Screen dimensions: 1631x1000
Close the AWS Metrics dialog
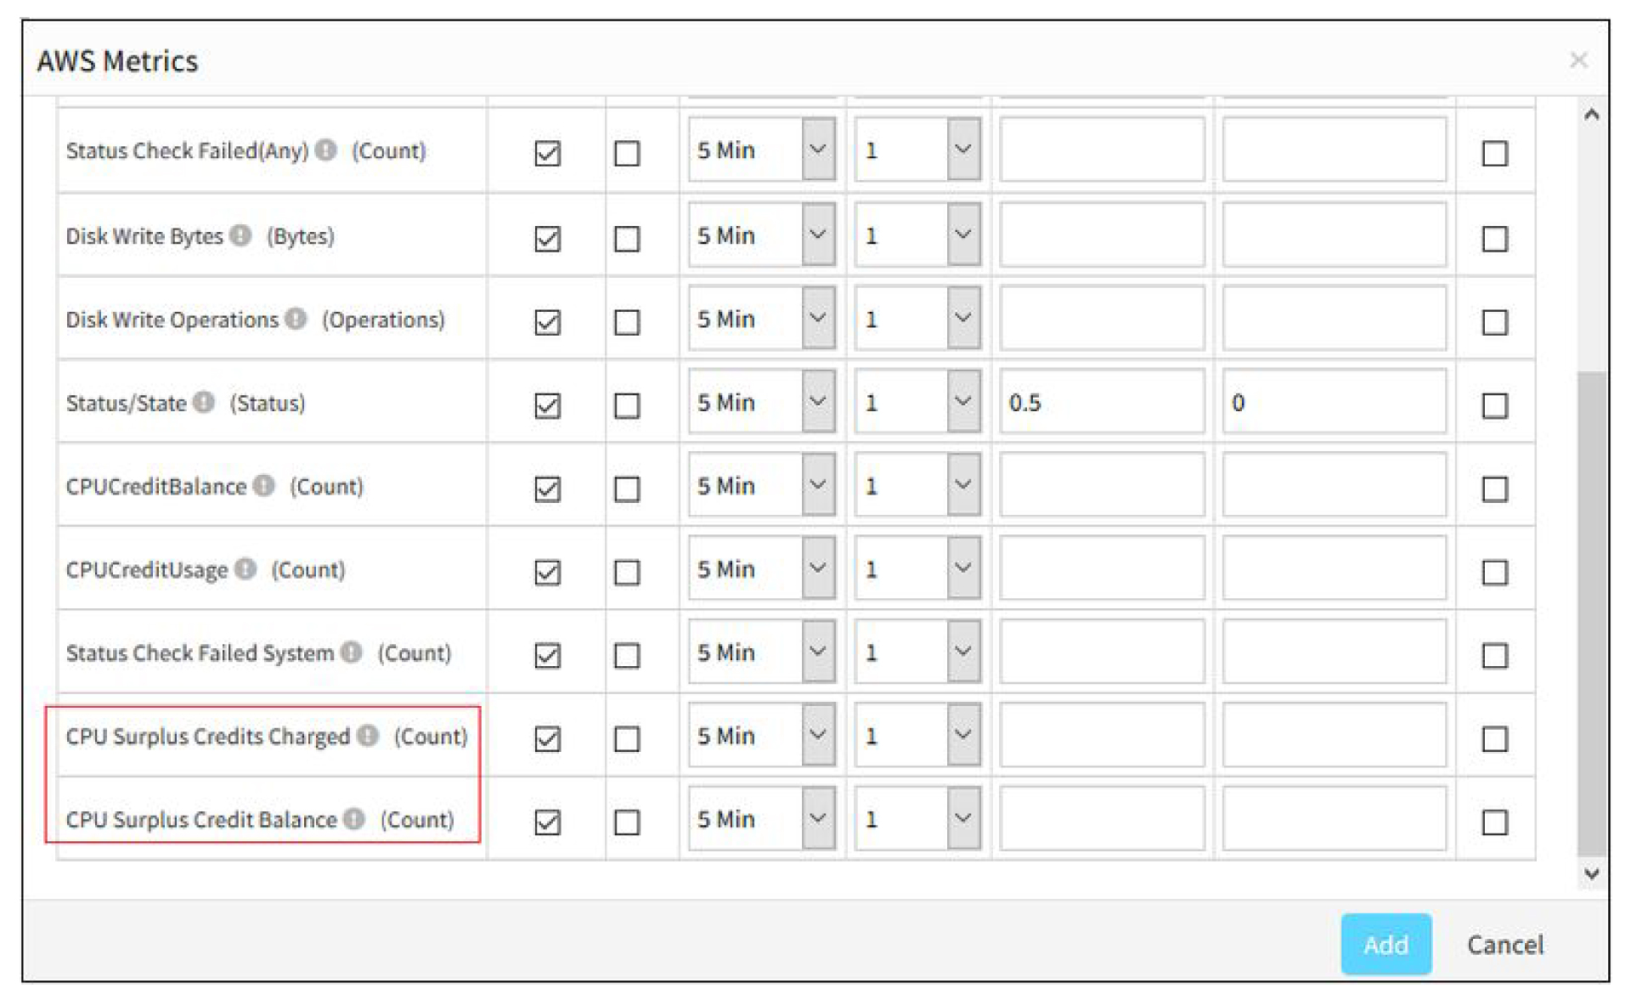[x=1580, y=59]
